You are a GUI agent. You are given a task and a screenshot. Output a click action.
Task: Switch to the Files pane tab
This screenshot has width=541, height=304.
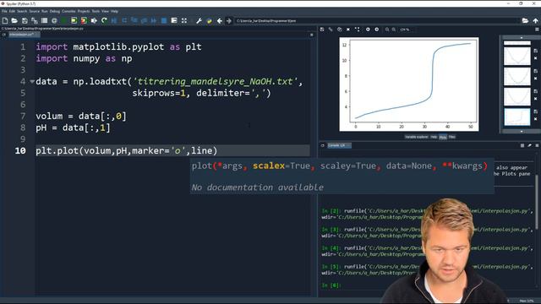coord(451,137)
